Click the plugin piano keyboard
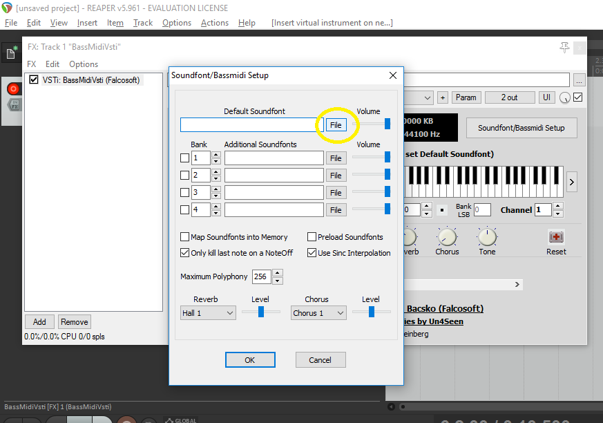Viewport: 603px width, 423px height. 483,182
